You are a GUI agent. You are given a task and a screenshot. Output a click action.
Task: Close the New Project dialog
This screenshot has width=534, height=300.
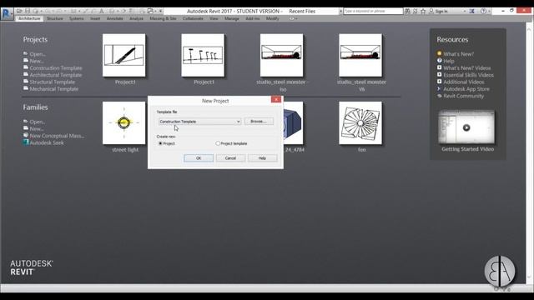click(x=276, y=99)
